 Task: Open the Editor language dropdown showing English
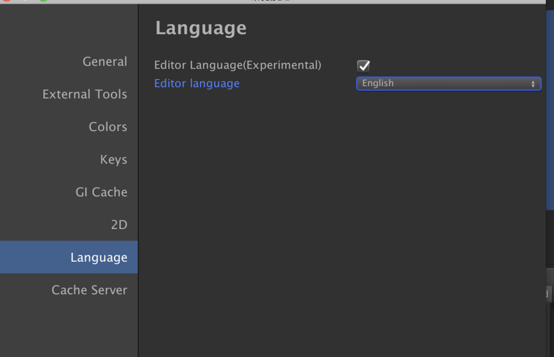448,83
